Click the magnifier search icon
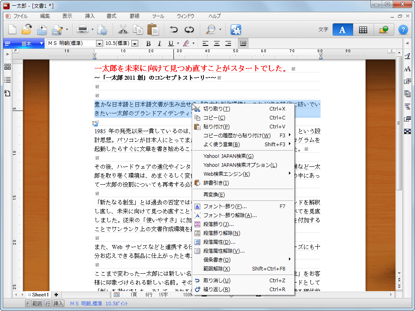The image size is (415, 311). [x=211, y=29]
